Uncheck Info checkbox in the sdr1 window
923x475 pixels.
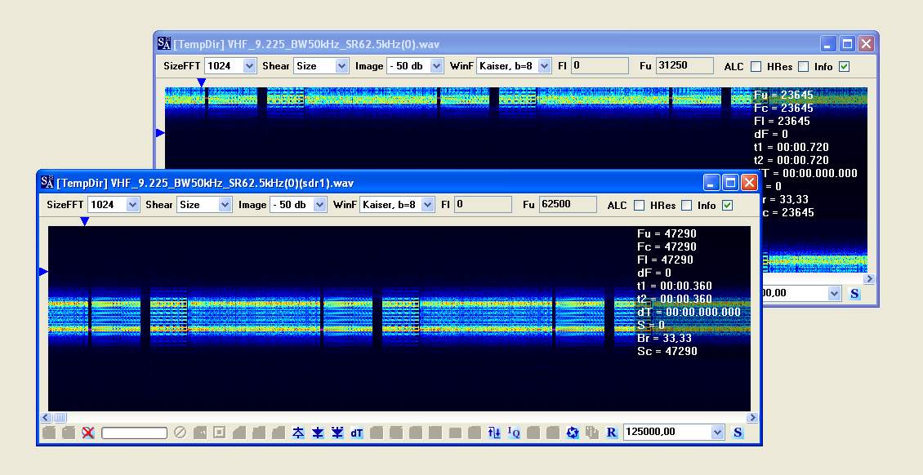tap(728, 205)
